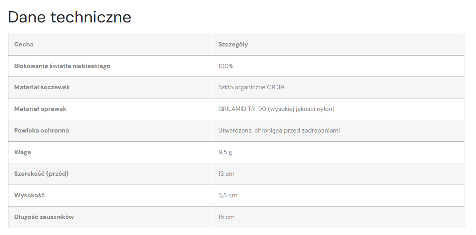Click the word 'techniczne' in the heading
Image resolution: width=476 pixels, height=235 pixels.
coord(91,17)
